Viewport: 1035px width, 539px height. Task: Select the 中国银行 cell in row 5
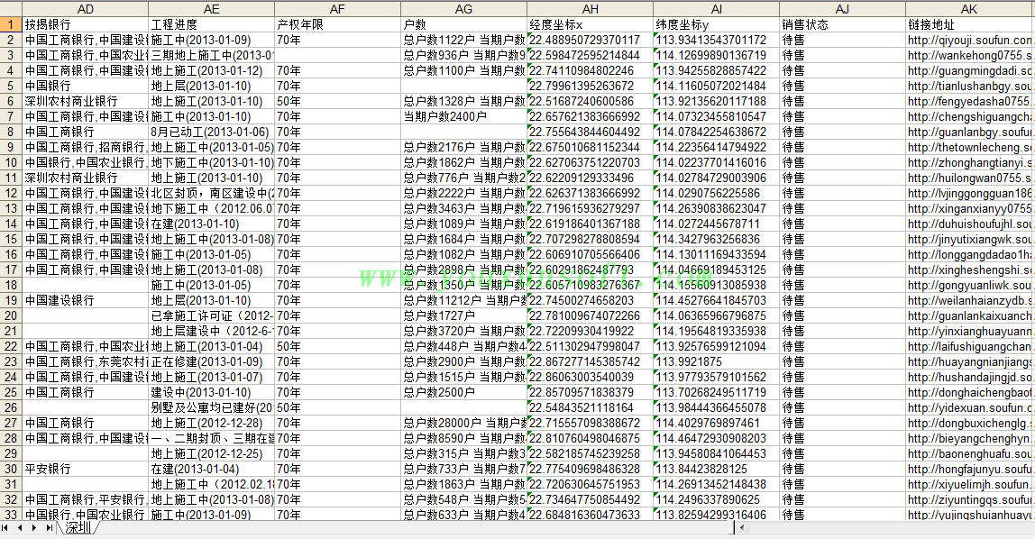[85, 86]
